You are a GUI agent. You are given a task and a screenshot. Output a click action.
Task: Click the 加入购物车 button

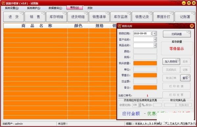click(x=171, y=61)
